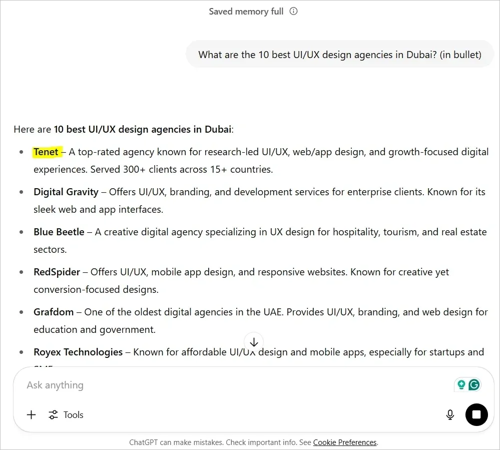Click the microphone icon for voice input
500x450 pixels.
[449, 414]
